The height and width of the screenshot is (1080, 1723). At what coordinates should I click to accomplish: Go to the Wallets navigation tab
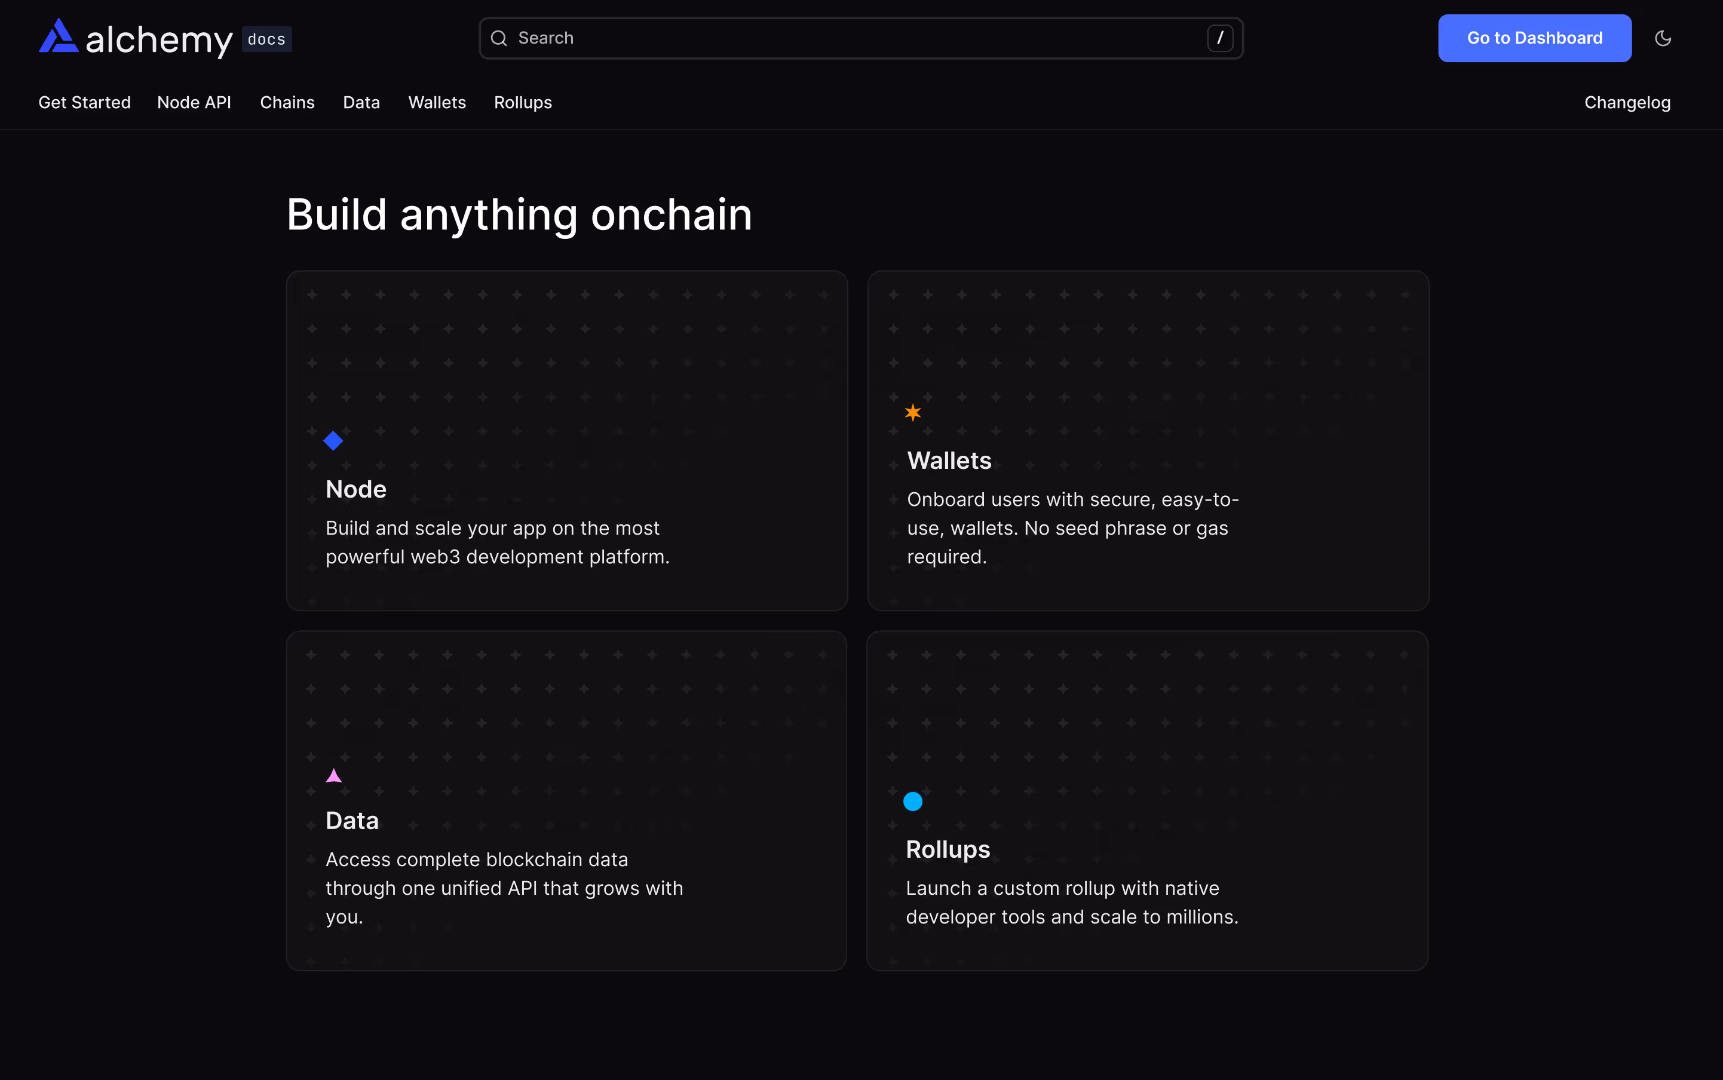(437, 103)
